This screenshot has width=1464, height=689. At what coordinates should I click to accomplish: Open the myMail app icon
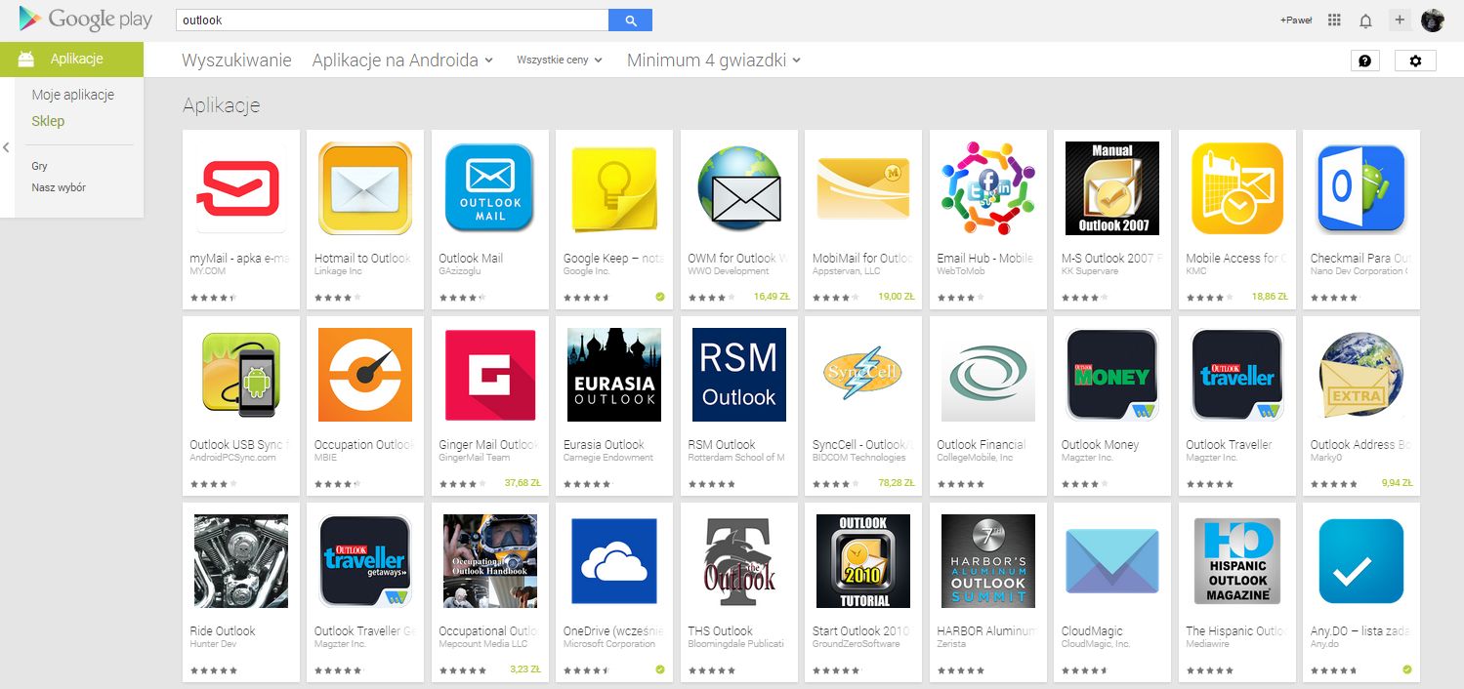[240, 188]
